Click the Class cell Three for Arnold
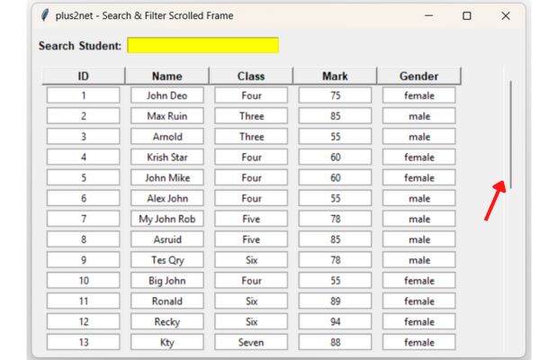Image resolution: width=558 pixels, height=360 pixels. point(251,137)
